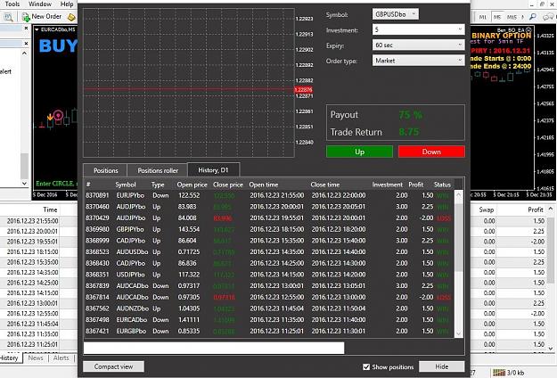Open the Expiry 60 sec dropdown

[x=419, y=45]
